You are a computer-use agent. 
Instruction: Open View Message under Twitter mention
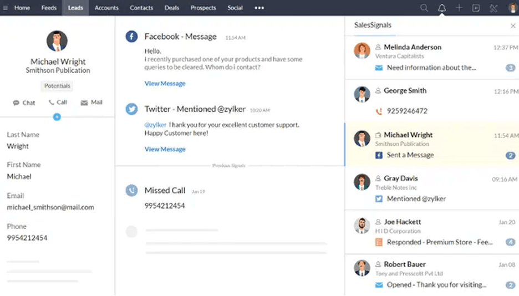click(x=165, y=149)
